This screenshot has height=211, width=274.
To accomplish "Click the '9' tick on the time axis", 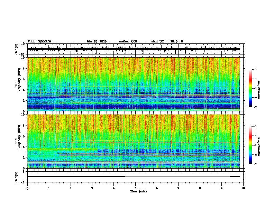I will pyautogui.click(x=222, y=188).
